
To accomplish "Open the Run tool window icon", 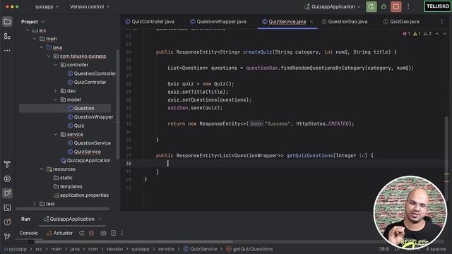I will (x=7, y=193).
